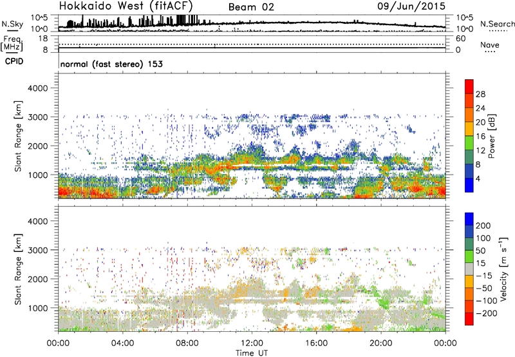
Task: Click '4000' on the power panel's range axis
Action: (x=37, y=88)
